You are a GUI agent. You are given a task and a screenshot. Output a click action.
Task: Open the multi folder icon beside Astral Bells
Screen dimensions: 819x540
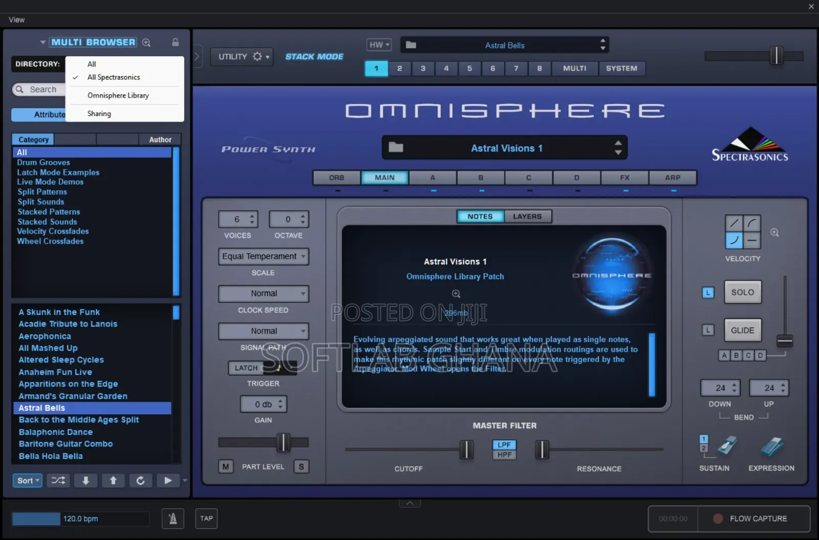coord(411,45)
